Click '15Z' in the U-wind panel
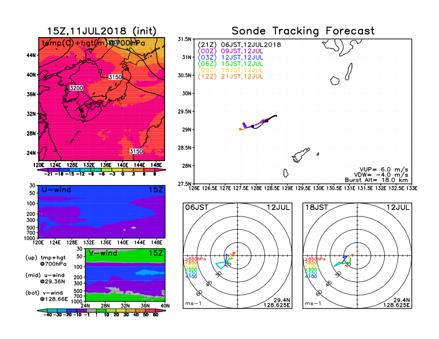Image resolution: width=439 pixels, height=339 pixels. click(x=156, y=190)
